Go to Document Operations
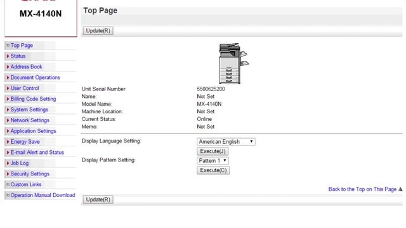This screenshot has height=228, width=406. 36,77
